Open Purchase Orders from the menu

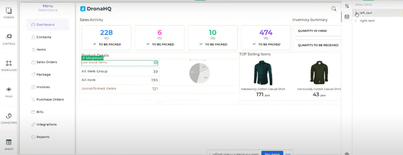(x=50, y=99)
